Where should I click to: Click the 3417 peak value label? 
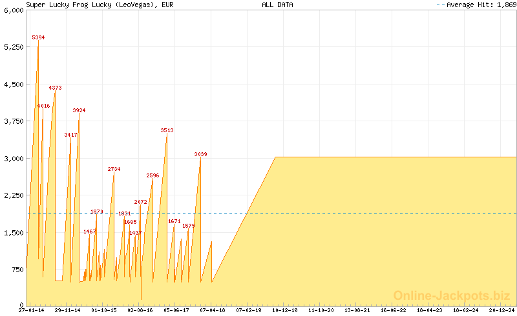[71, 135]
